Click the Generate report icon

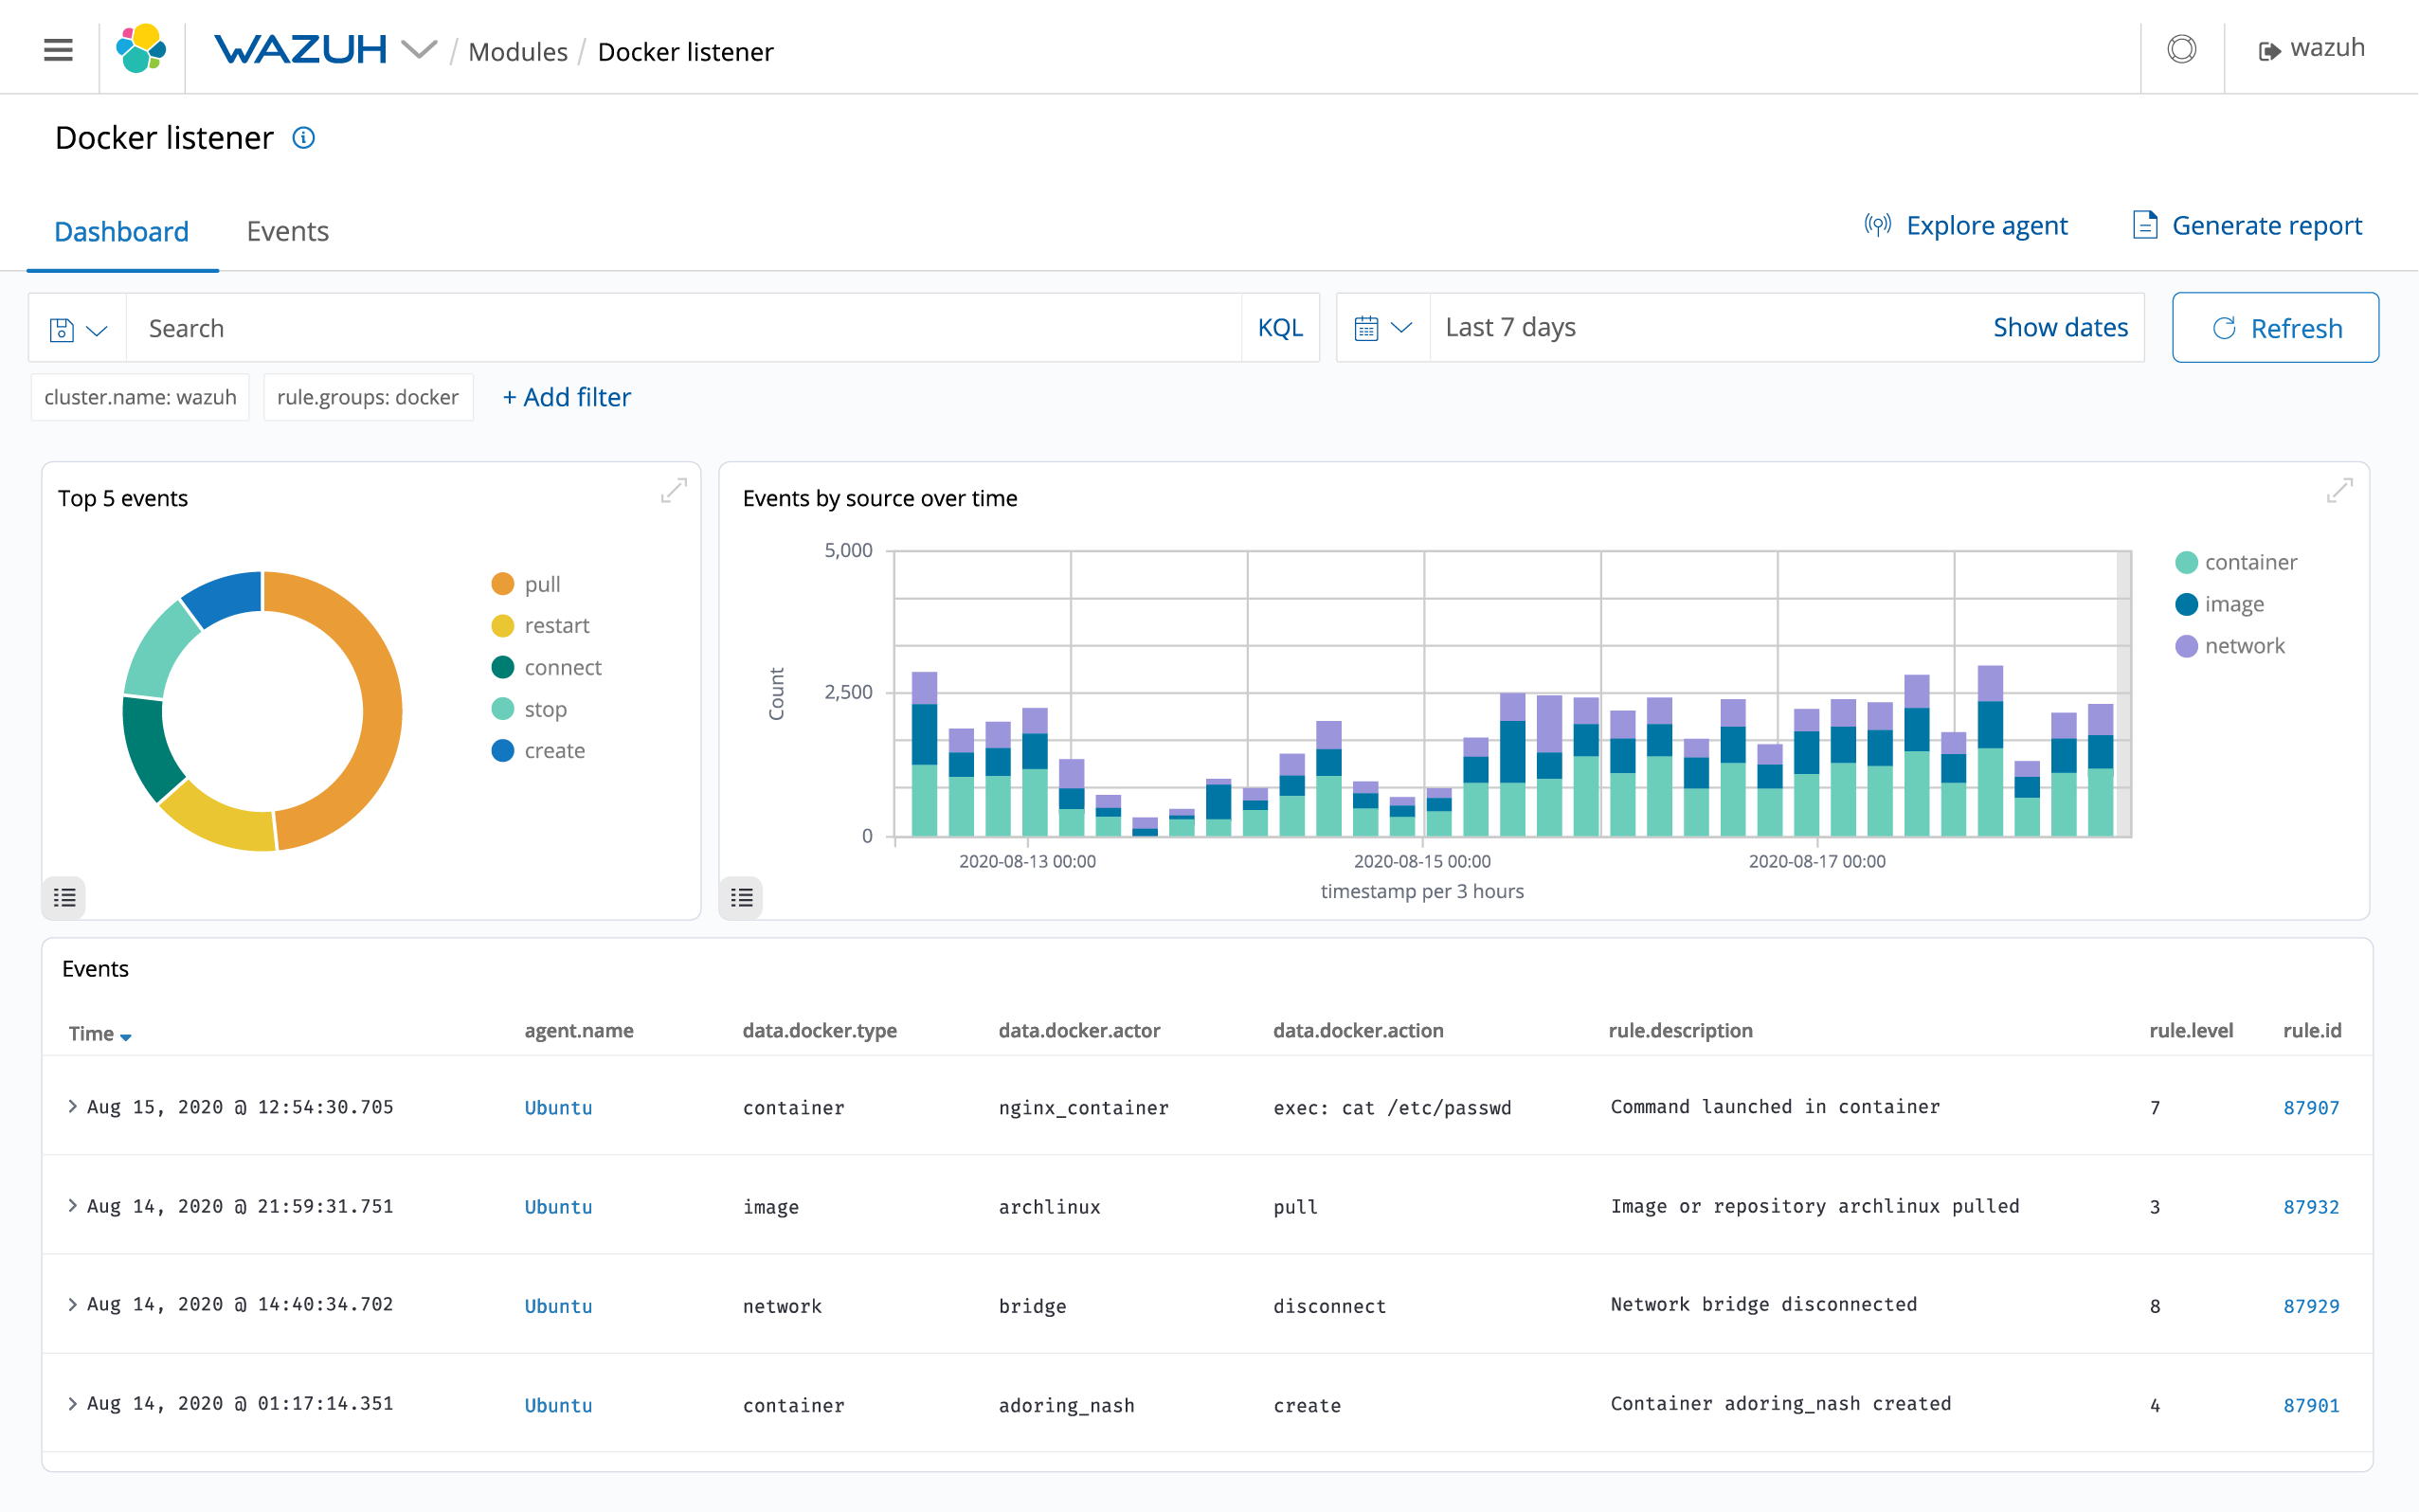pyautogui.click(x=2144, y=225)
